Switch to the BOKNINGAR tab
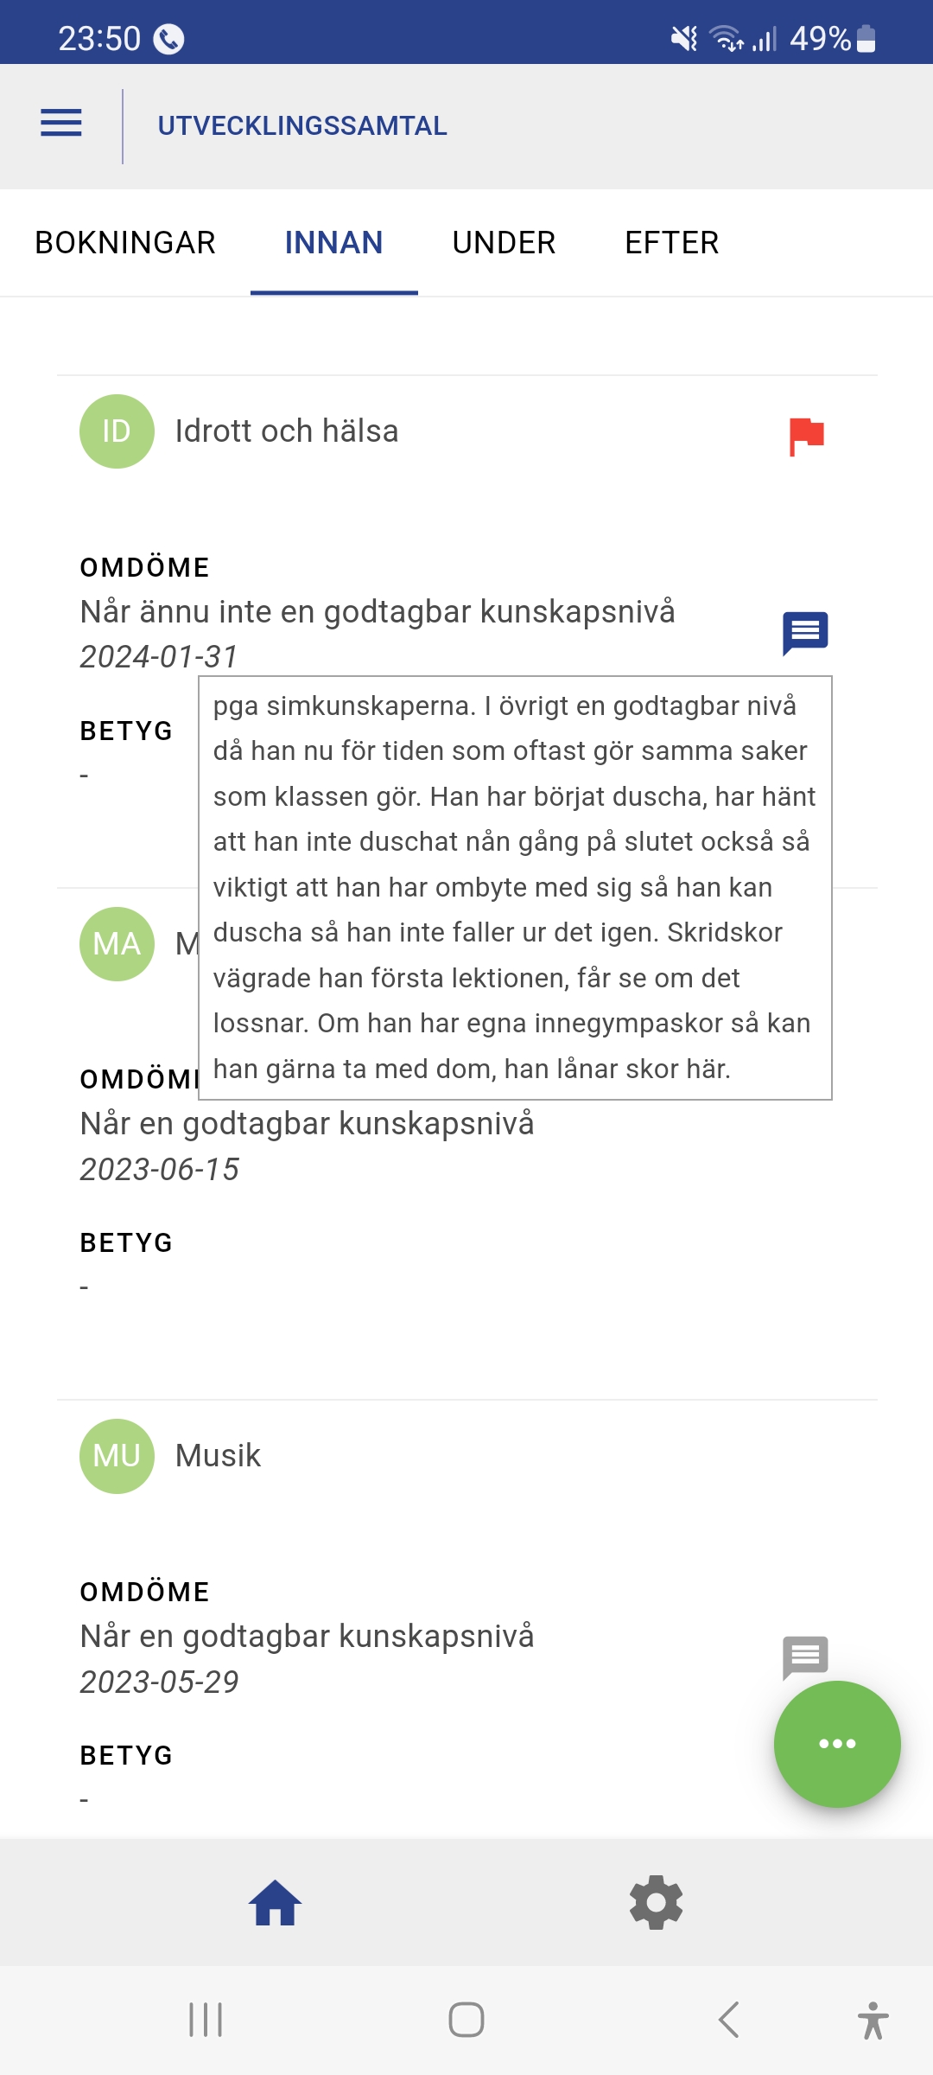 click(x=125, y=243)
